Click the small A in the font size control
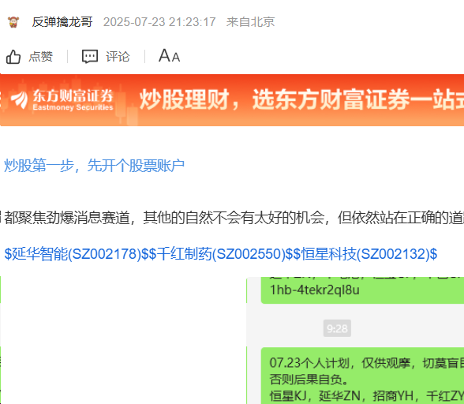Screen dimensions: 464x404 click(x=176, y=57)
